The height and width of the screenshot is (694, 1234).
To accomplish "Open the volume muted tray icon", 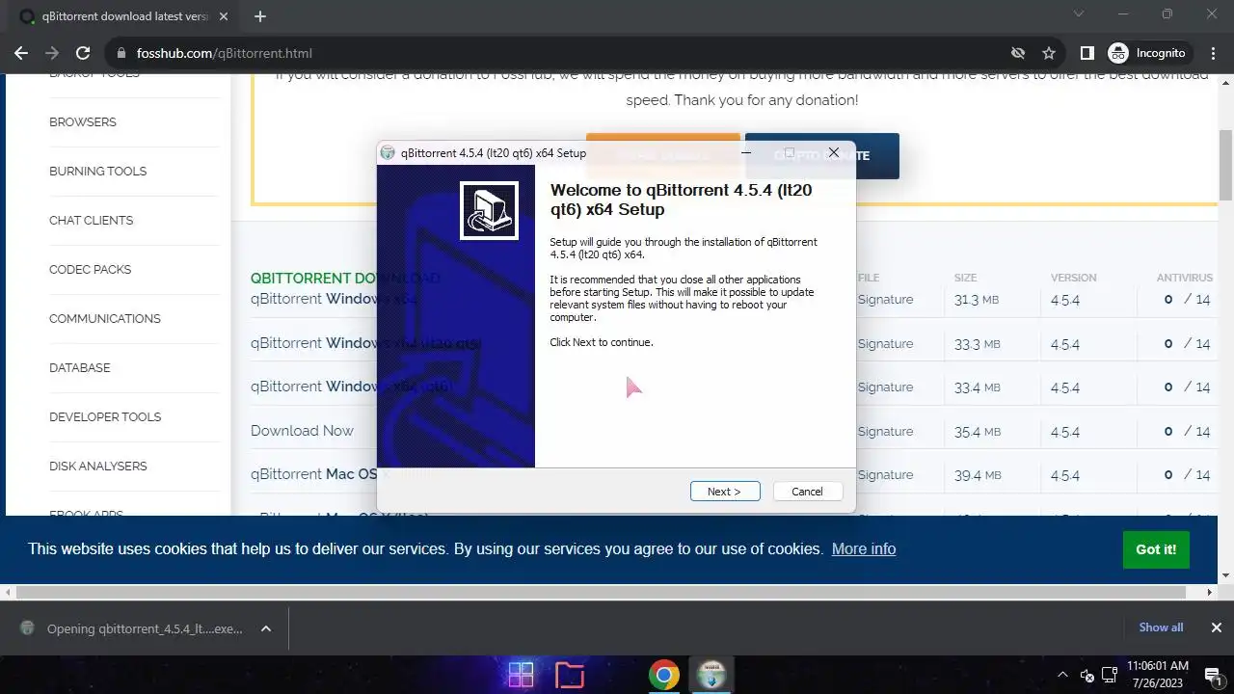I will pos(1086,675).
